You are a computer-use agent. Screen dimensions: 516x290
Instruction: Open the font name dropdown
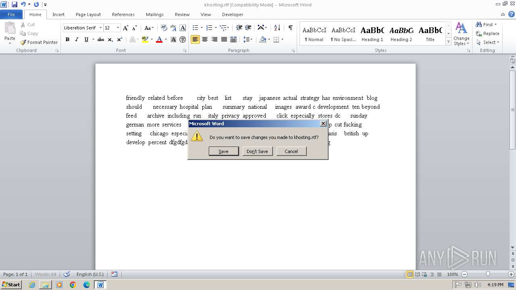[x=100, y=28]
